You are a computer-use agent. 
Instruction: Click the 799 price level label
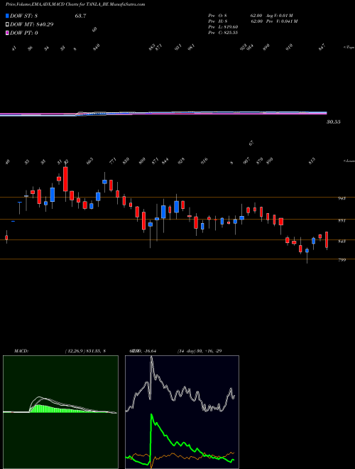[x=342, y=260]
